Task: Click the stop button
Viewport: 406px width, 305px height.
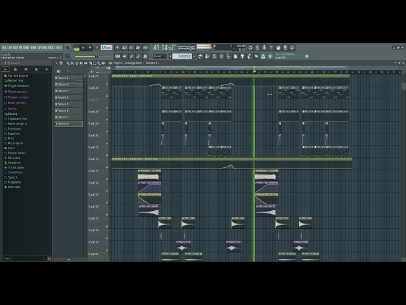Action: click(90, 48)
